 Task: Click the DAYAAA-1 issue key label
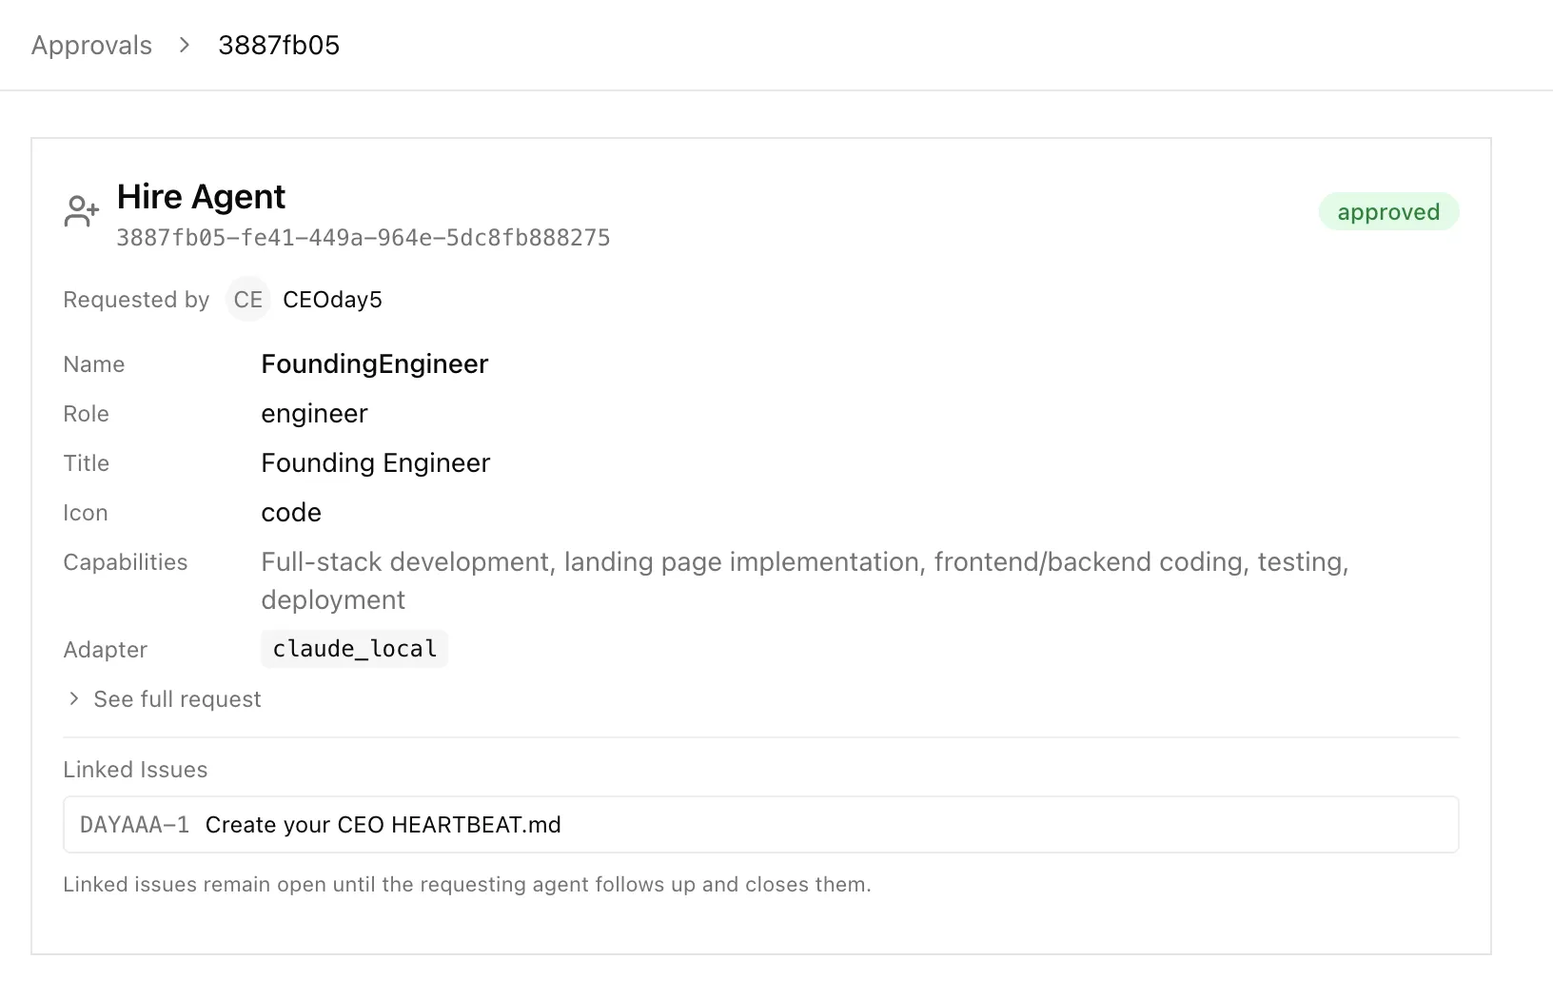click(133, 825)
